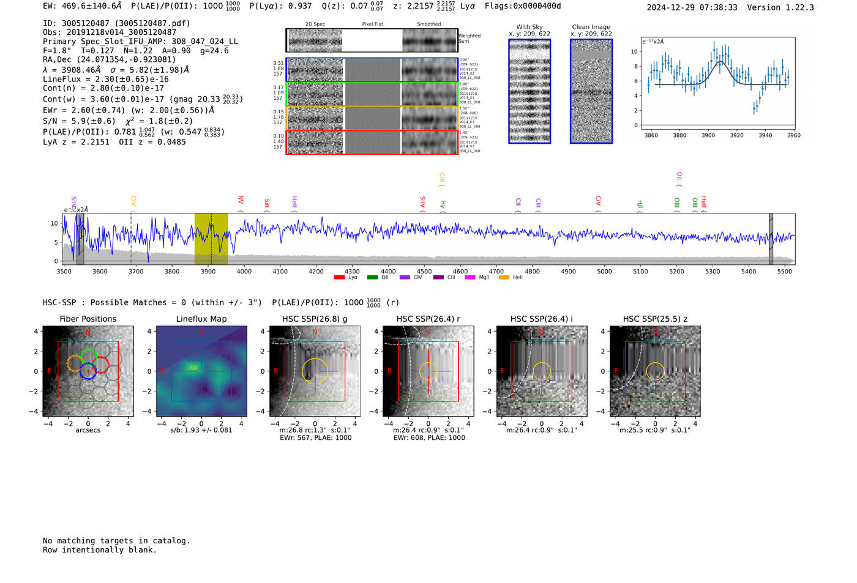Click the Primary Spec_Slot_IFU_AMP line
This screenshot has width=857, height=583.
(140, 42)
